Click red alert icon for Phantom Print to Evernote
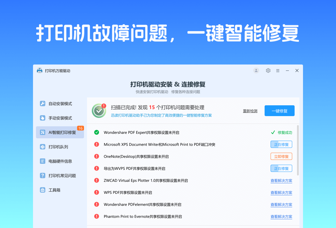 [x=97, y=216]
